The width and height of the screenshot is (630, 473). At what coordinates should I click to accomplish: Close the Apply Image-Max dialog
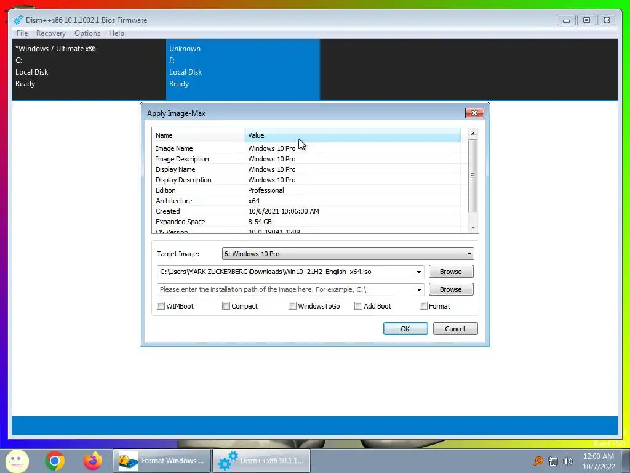(x=474, y=113)
